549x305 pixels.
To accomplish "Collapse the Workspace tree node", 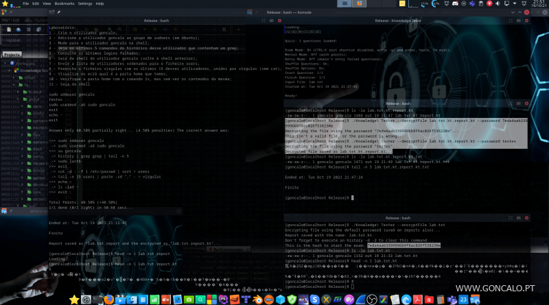I will pyautogui.click(x=5, y=62).
